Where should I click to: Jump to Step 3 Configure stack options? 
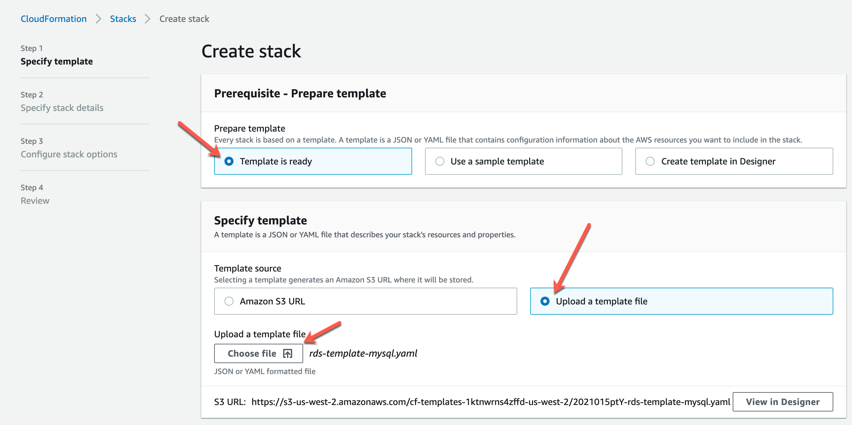coord(69,154)
